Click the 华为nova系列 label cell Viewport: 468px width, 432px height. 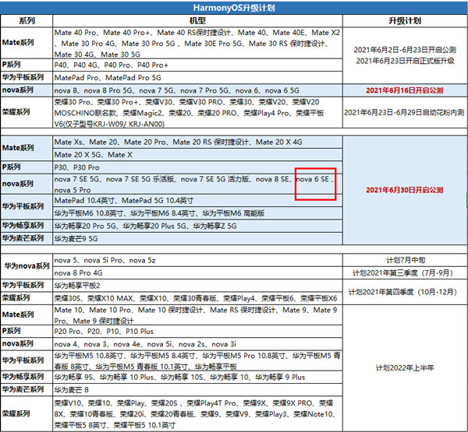tap(27, 266)
